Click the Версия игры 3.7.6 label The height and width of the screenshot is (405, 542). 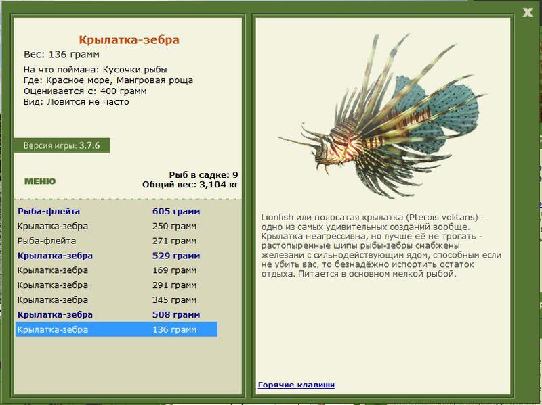(62, 145)
